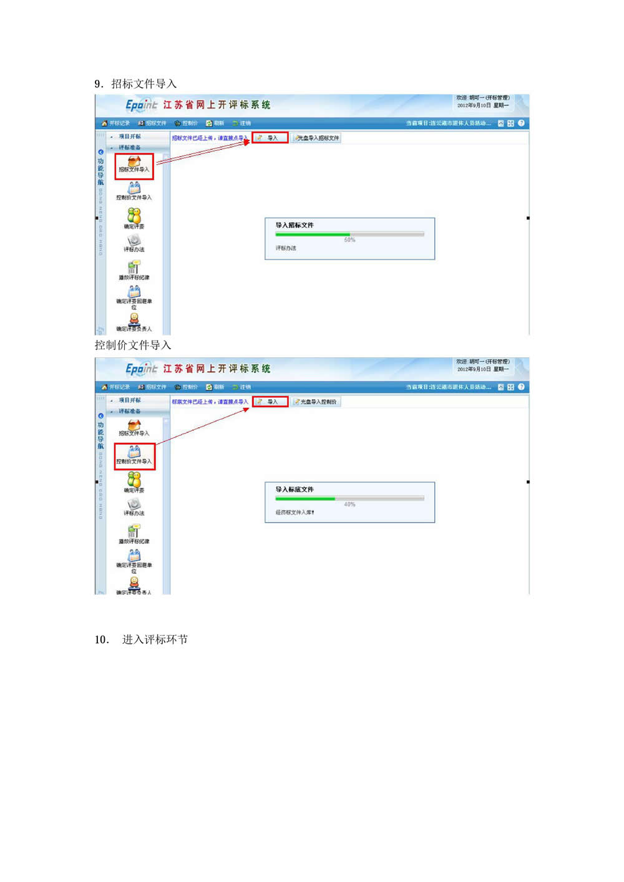Click the un-boxed 招标文件导入 icon in the 40% progress screen

tap(134, 429)
